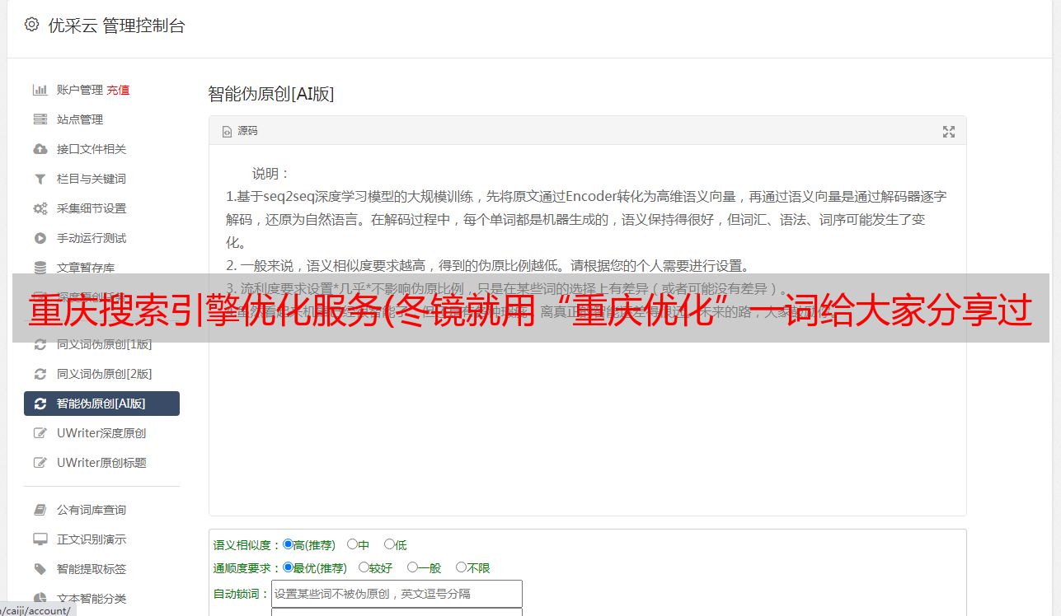Open 采集细节设置 via its gears icon
This screenshot has width=1061, height=616.
pos(40,208)
